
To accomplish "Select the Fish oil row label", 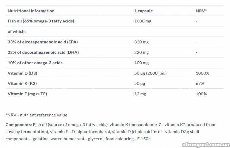I will point(41,21).
